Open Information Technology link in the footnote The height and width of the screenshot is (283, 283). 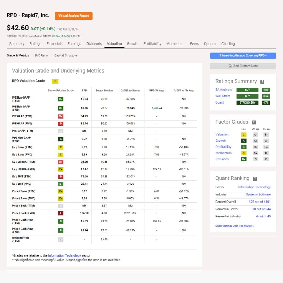64,255
